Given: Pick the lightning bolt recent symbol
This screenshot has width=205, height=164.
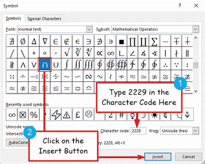Looking at the screenshot, I should tap(56, 115).
